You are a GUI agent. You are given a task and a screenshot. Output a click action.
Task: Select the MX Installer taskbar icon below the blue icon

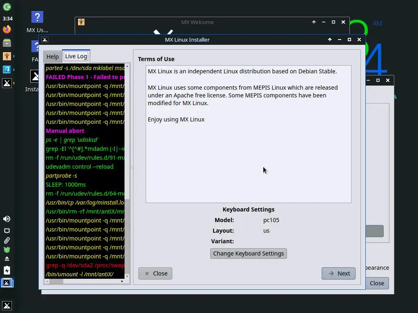pyautogui.click(x=7, y=83)
